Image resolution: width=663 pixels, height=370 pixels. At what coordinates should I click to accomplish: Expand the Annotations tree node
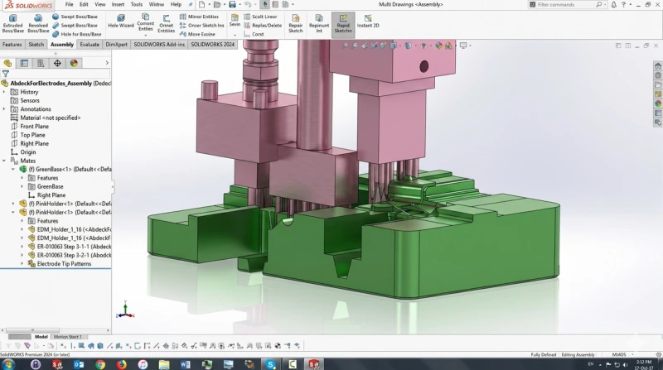pyautogui.click(x=4, y=109)
